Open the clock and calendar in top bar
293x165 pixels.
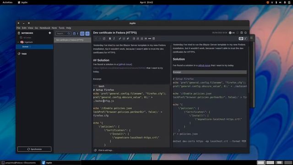tap(146, 2)
